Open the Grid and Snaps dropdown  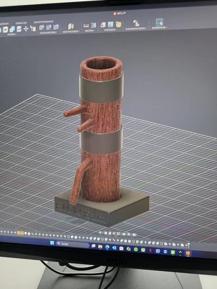pos(129,234)
